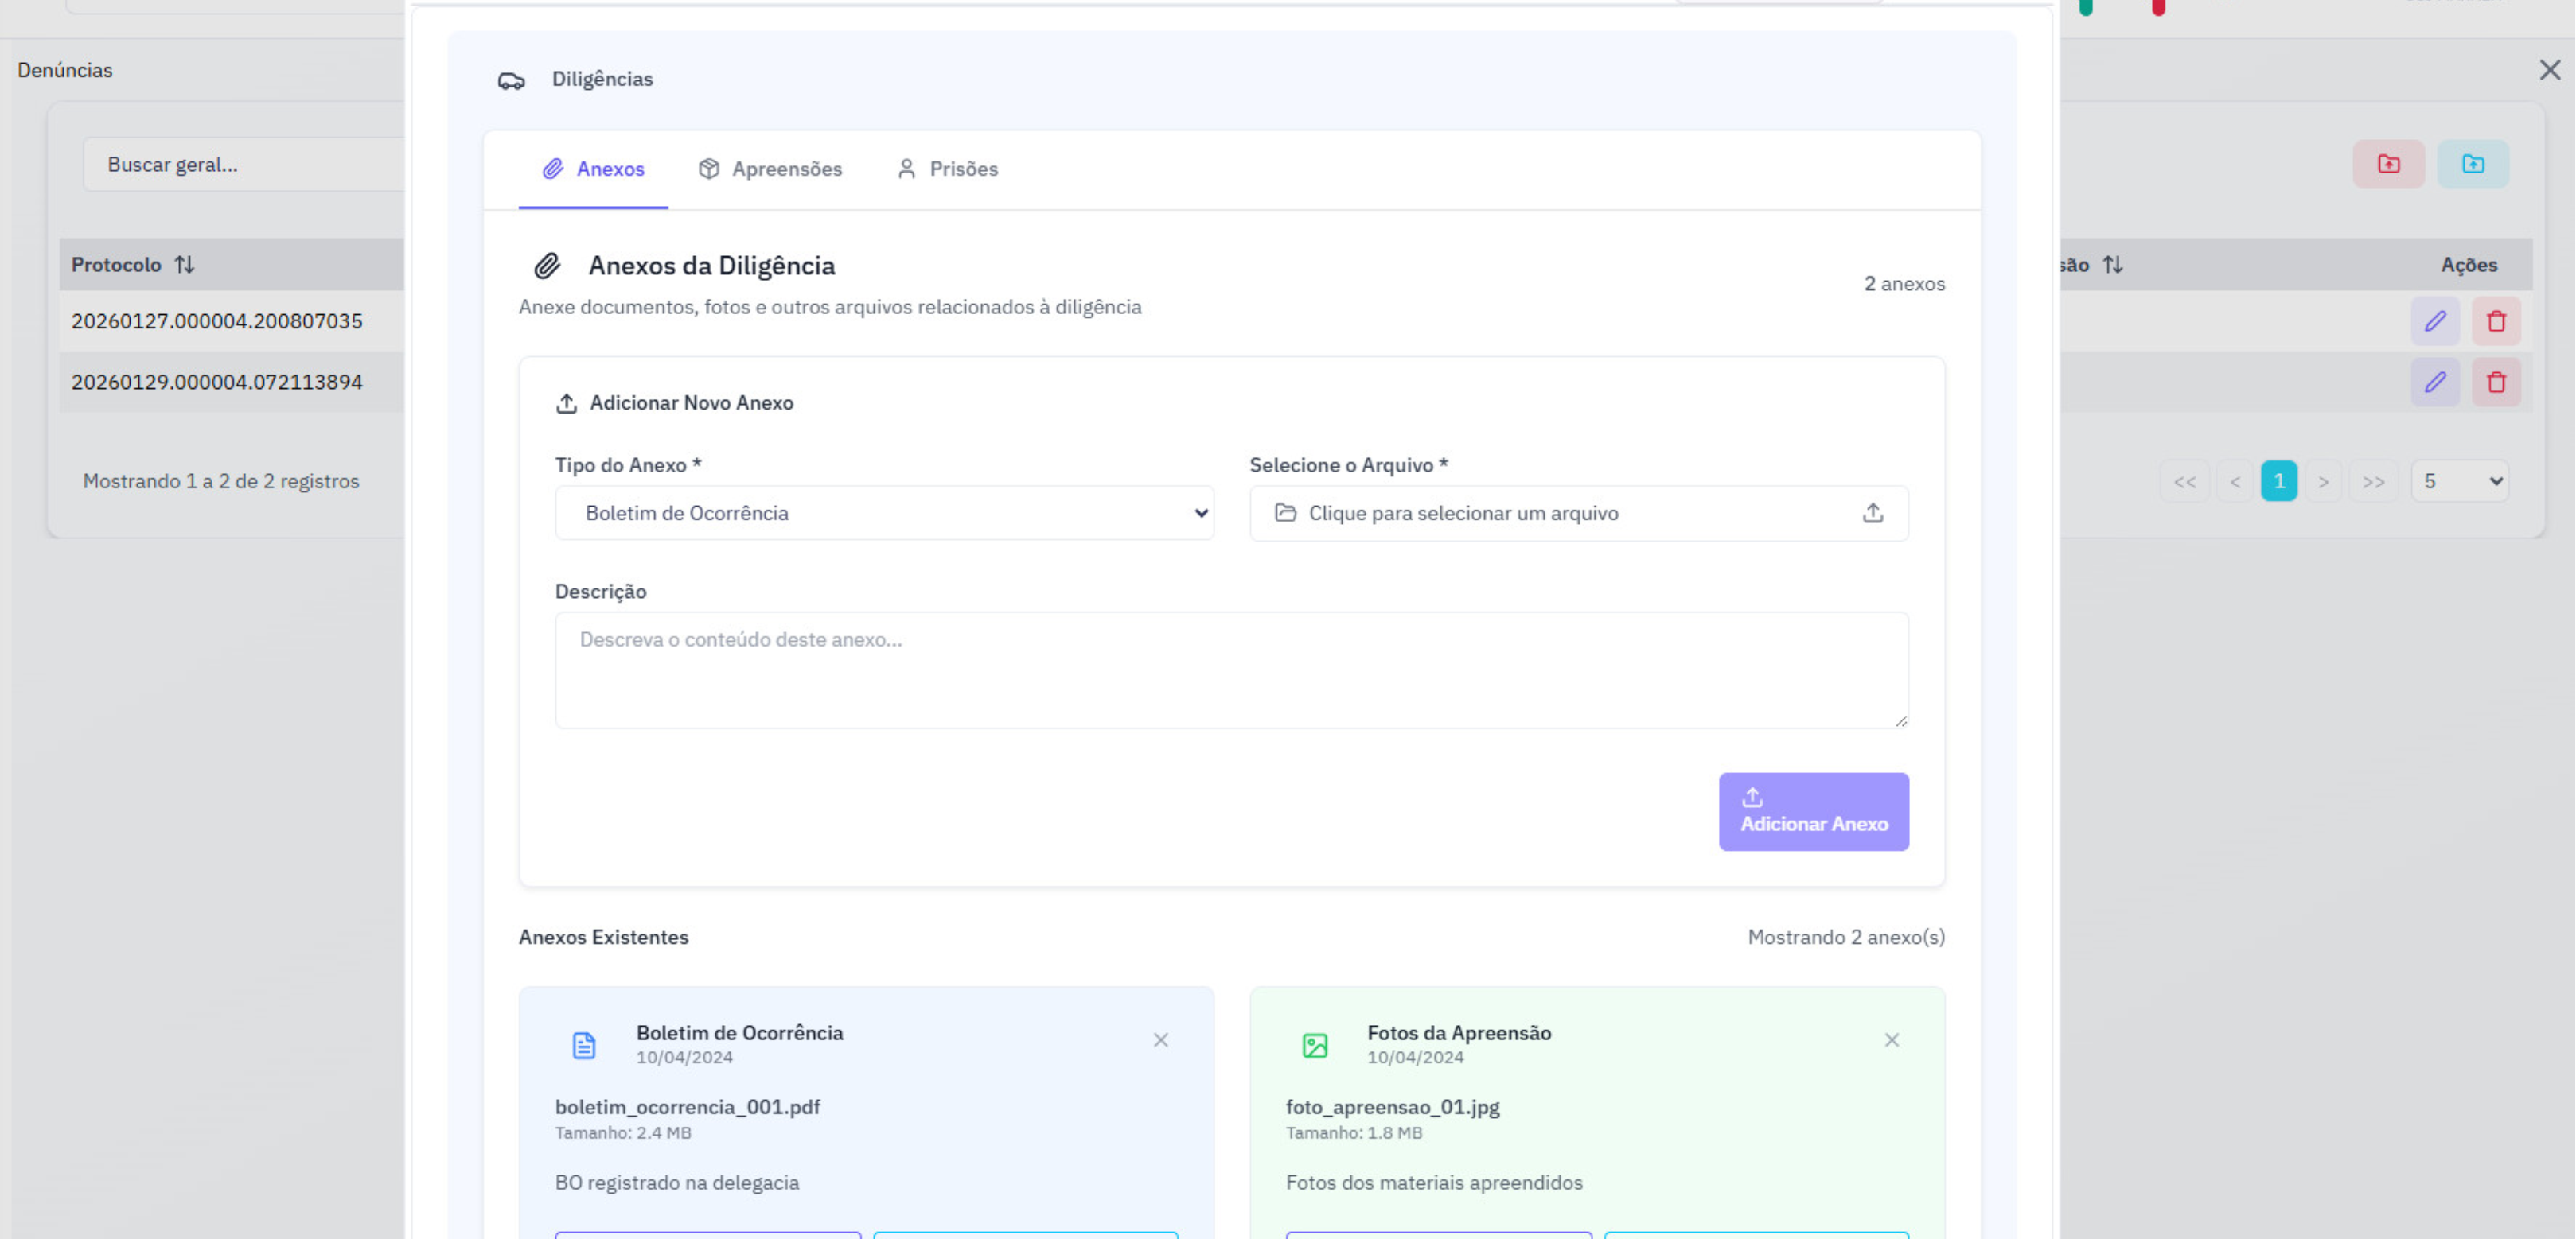This screenshot has height=1239, width=2576.
Task: Select protocol 20260129.000004.072113894
Action: pyautogui.click(x=217, y=382)
